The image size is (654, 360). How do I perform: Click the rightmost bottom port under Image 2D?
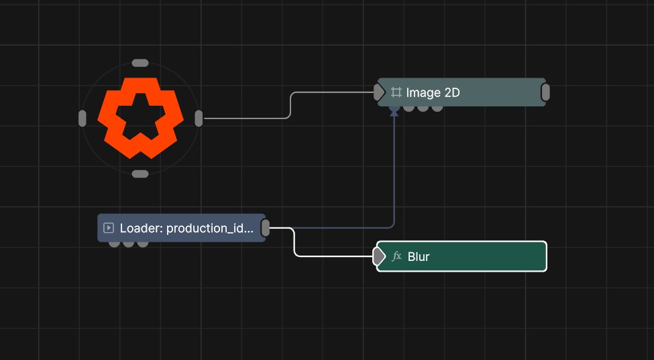(x=437, y=107)
